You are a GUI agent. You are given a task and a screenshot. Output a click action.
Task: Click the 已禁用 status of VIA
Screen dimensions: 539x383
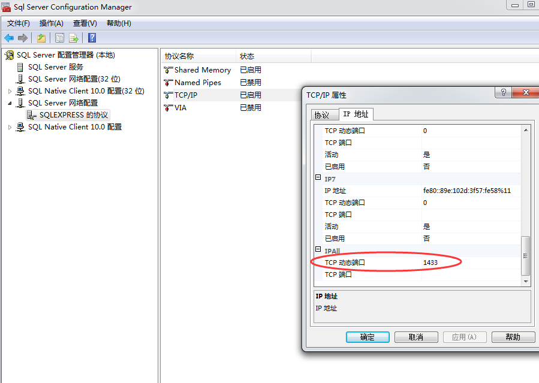pyautogui.click(x=251, y=108)
